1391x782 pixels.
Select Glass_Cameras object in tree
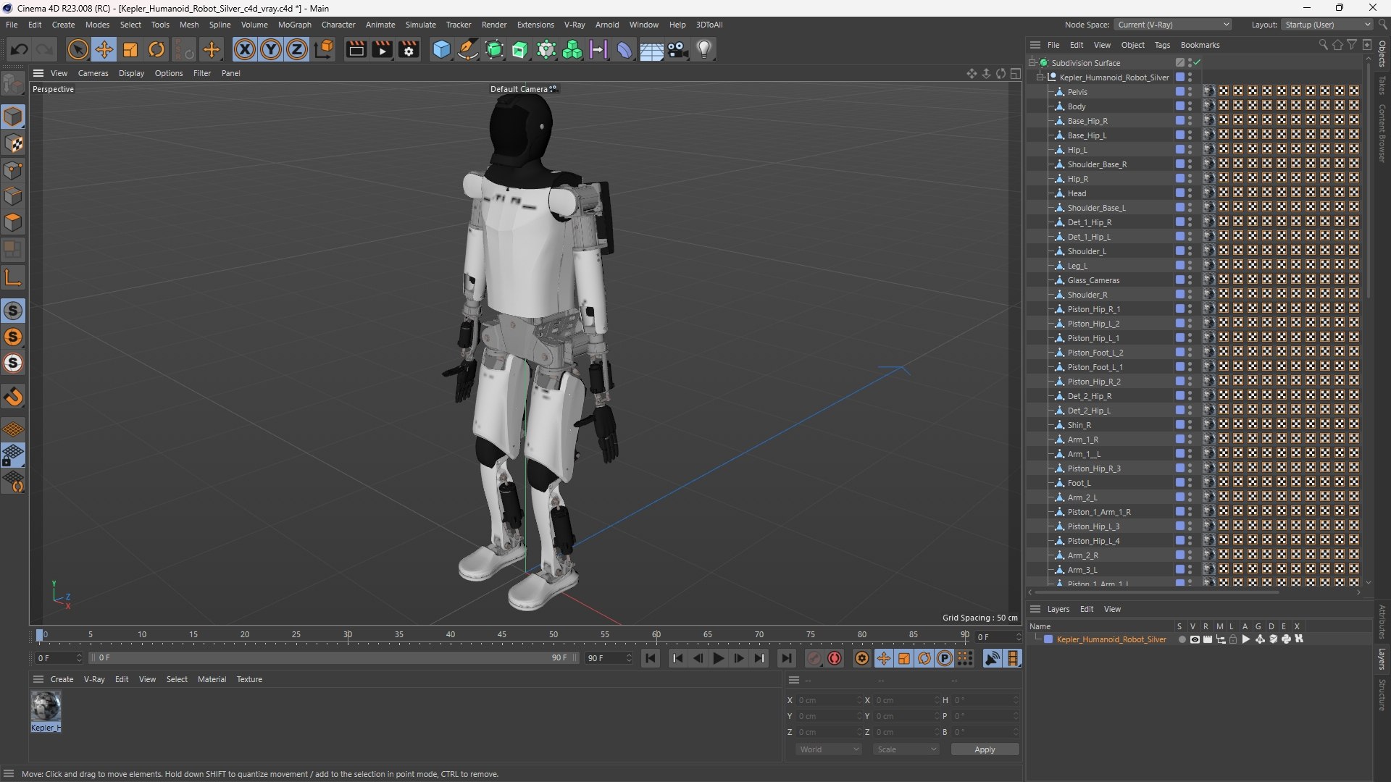tap(1093, 280)
